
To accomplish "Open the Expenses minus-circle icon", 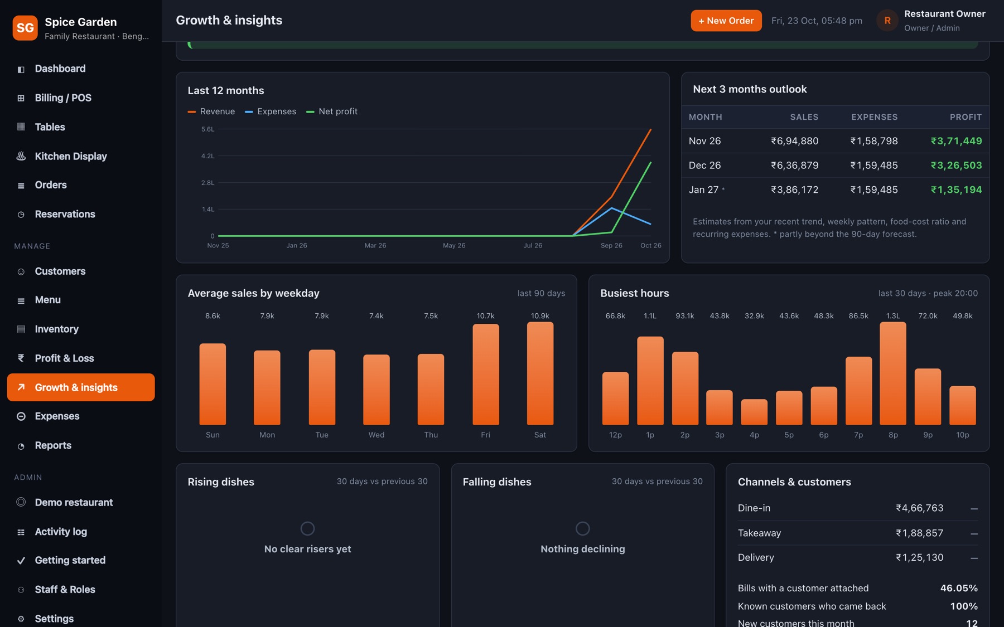I will (21, 416).
